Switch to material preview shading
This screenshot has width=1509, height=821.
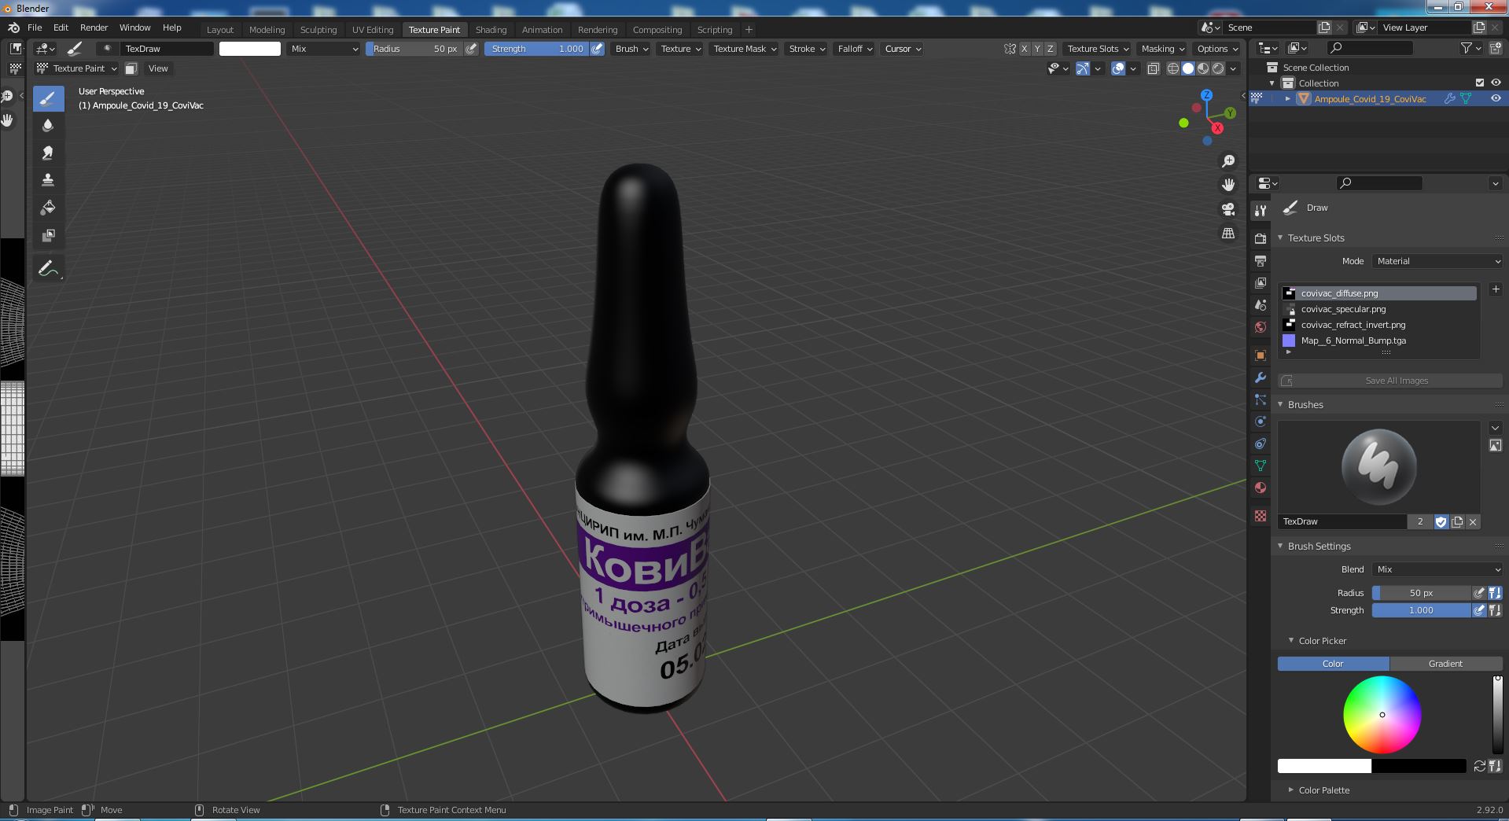1203,68
